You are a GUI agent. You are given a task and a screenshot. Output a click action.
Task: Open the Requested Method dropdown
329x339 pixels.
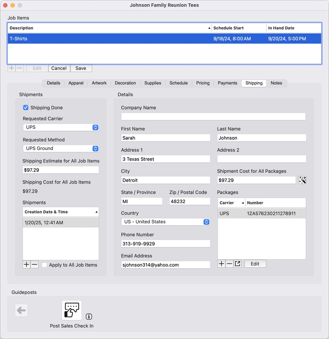61,149
